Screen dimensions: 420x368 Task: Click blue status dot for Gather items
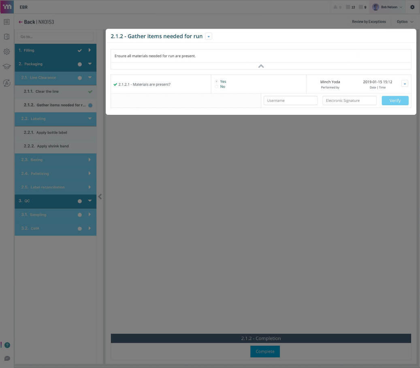click(x=90, y=105)
